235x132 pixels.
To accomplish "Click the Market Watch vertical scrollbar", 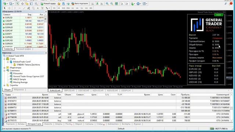I will coord(46,30).
